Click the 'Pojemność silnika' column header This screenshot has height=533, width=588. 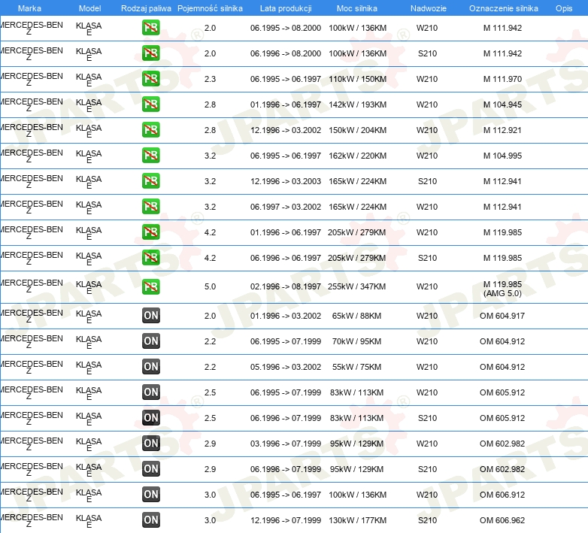[x=210, y=8]
